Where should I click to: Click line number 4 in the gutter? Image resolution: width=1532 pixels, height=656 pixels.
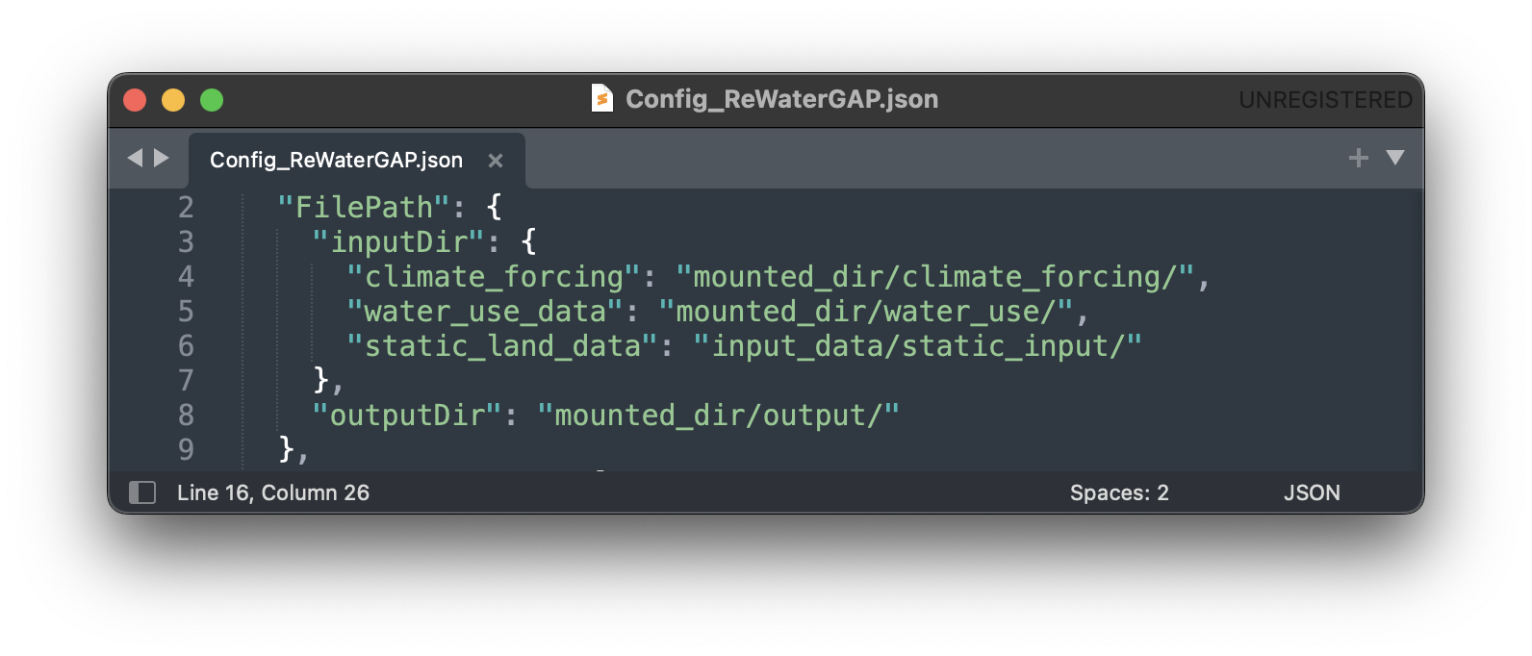(x=186, y=277)
